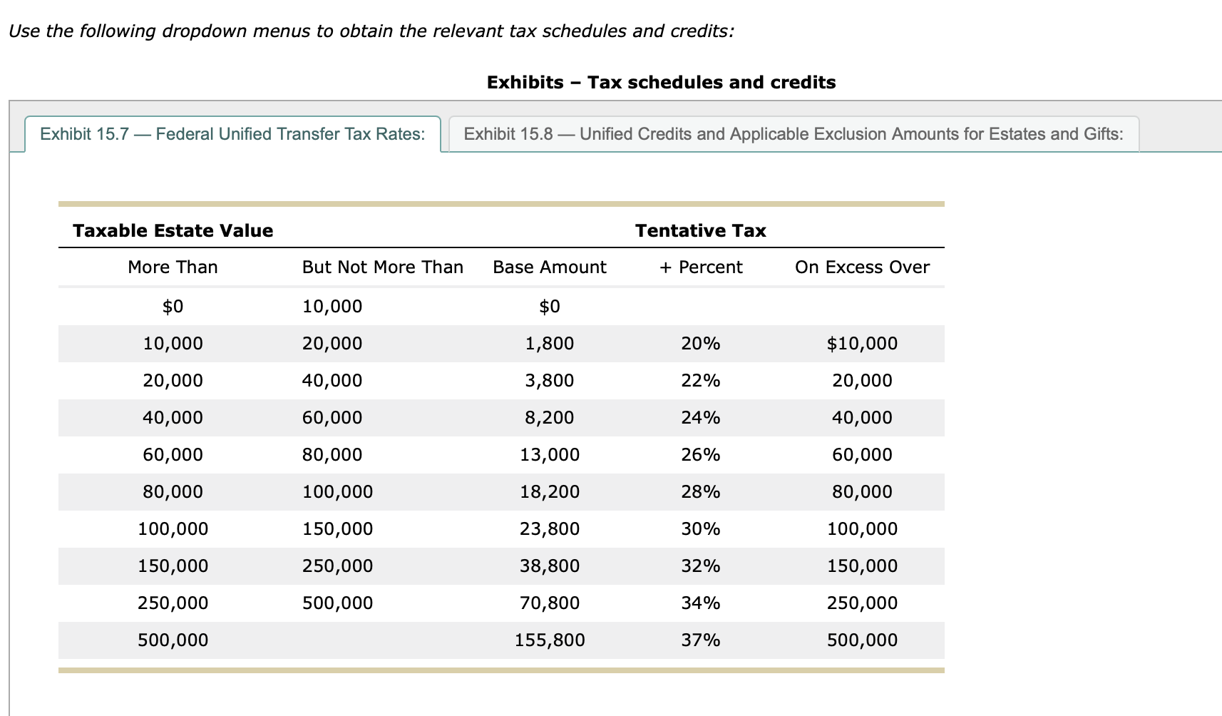The image size is (1222, 716).
Task: Select the 1,800 base amount cell
Action: click(x=549, y=343)
